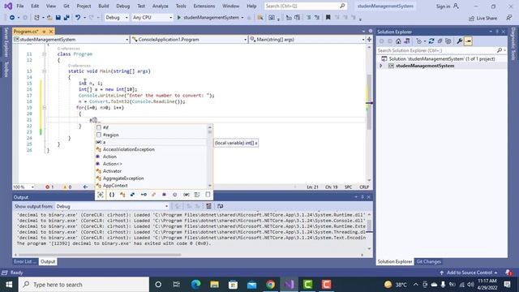Click Toggle Word Wrap icon in Output panel

click(220, 206)
